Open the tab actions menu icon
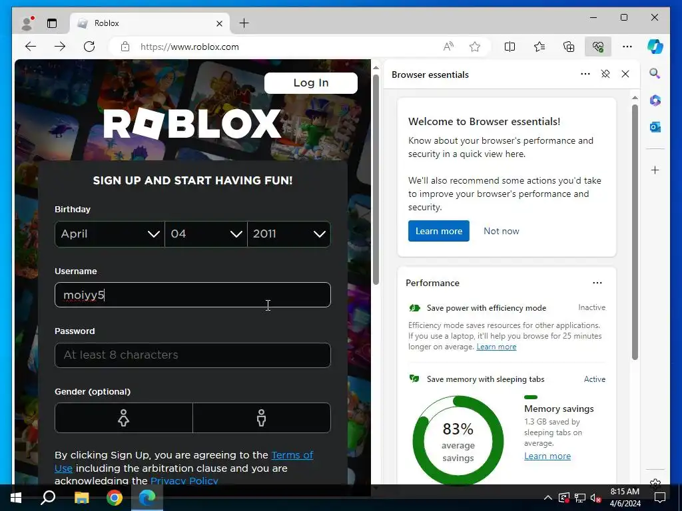 click(x=52, y=23)
